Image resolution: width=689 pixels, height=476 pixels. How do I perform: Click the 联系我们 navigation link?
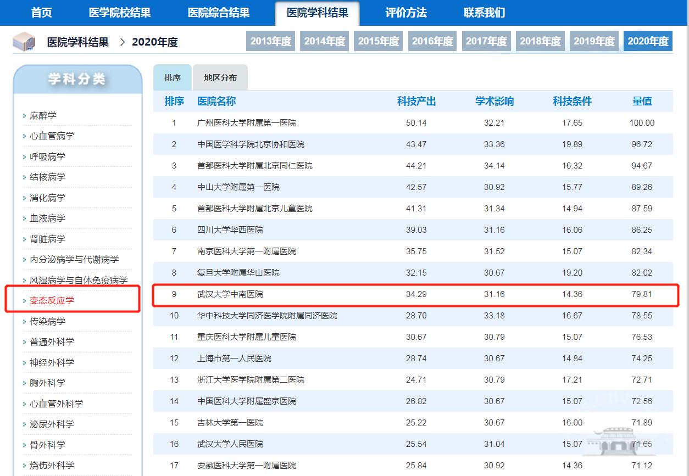(x=484, y=13)
